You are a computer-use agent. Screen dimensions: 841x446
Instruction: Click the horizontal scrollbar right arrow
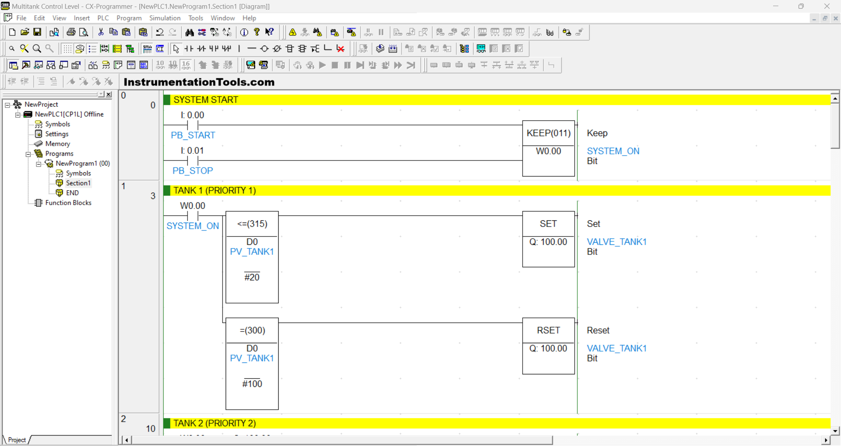[x=826, y=440]
